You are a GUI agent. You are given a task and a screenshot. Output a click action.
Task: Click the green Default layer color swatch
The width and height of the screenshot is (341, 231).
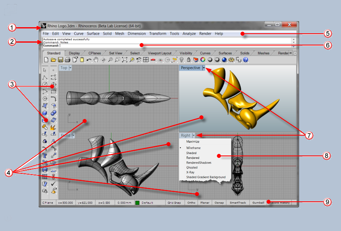tap(137, 203)
